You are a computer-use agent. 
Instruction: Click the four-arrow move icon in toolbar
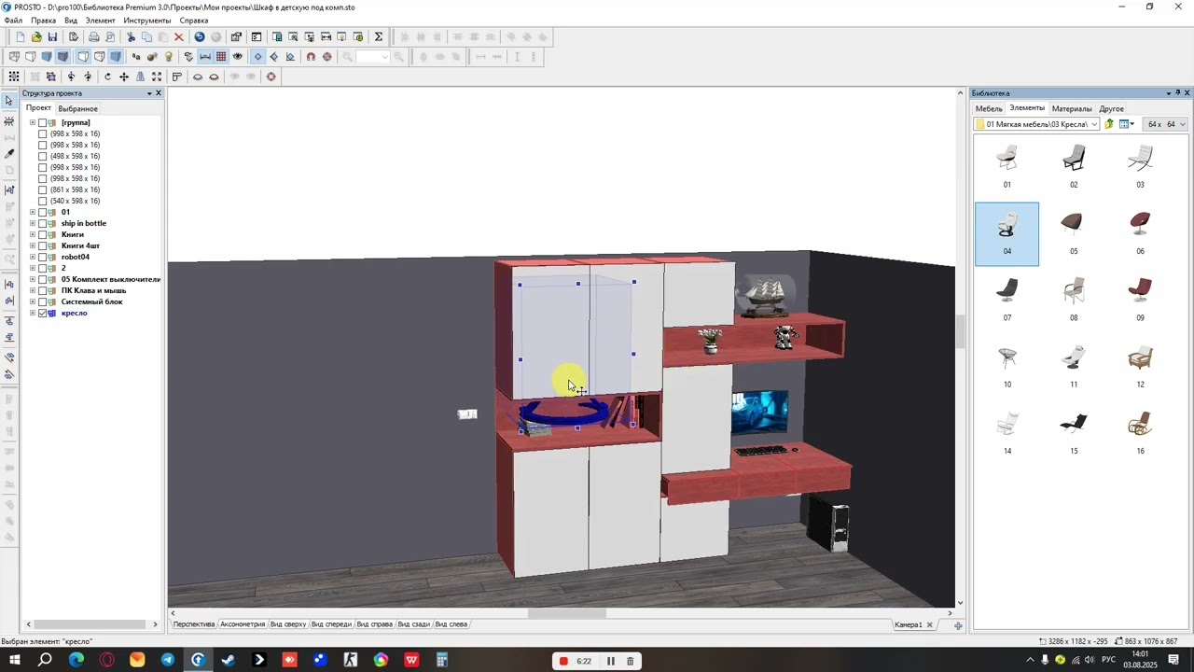coord(124,77)
